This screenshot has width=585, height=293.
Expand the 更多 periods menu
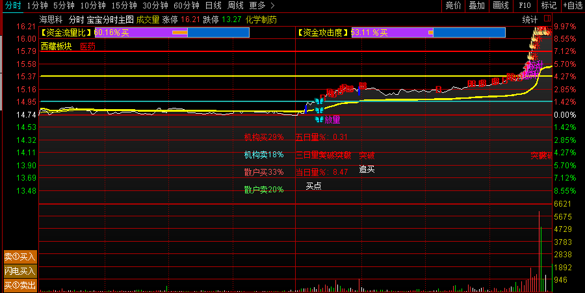(261, 6)
